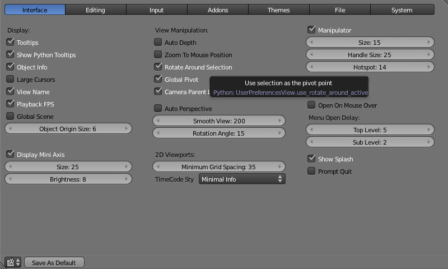
Task: Open the Themes tab
Action: (279, 10)
